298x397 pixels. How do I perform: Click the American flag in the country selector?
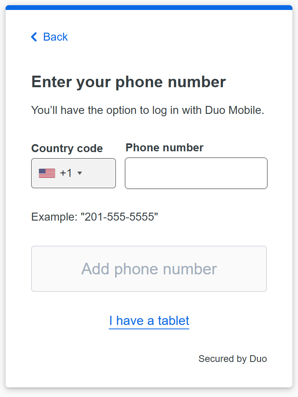pyautogui.click(x=47, y=173)
